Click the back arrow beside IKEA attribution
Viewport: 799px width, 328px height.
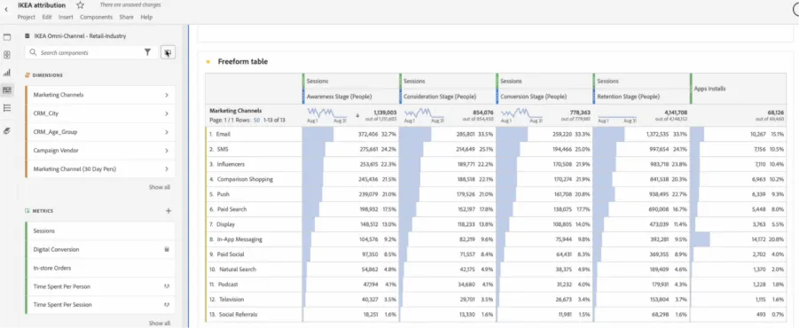click(x=6, y=9)
